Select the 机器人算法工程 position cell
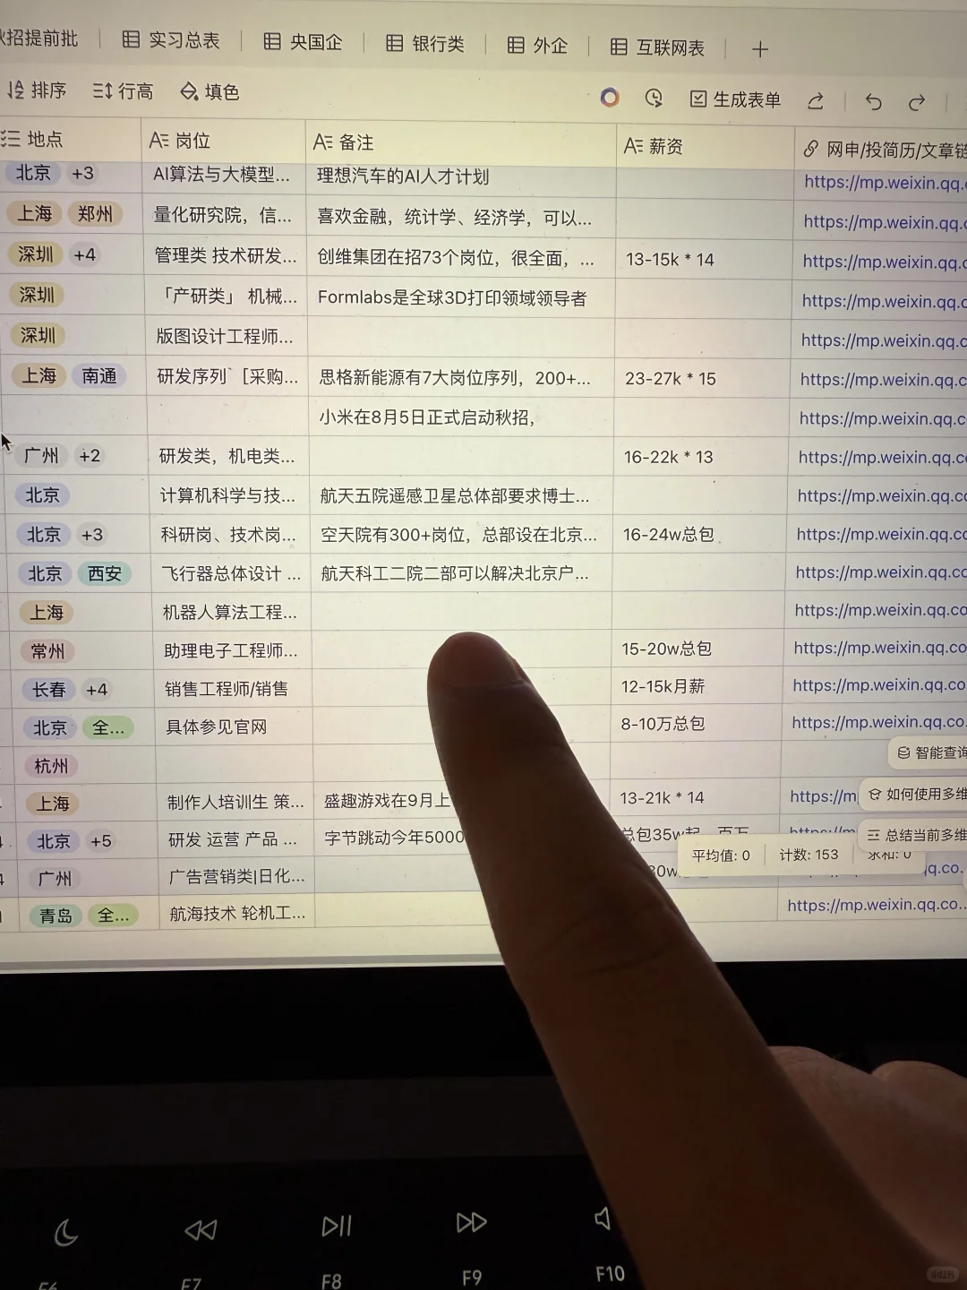 (x=231, y=612)
